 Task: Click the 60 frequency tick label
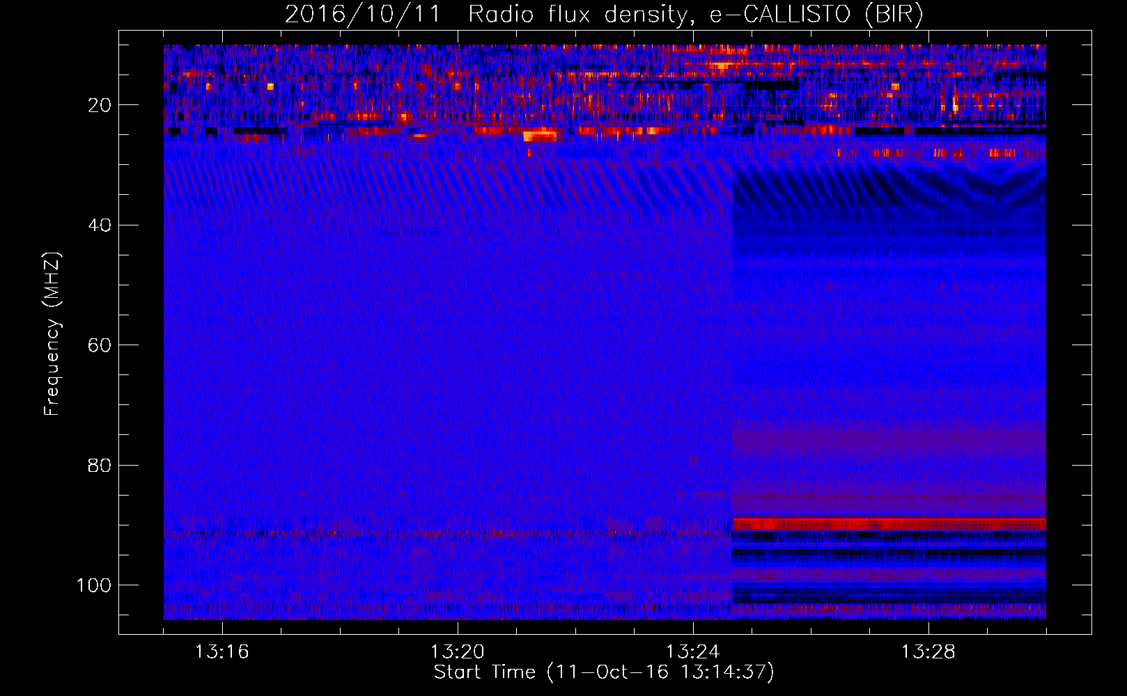pos(100,345)
